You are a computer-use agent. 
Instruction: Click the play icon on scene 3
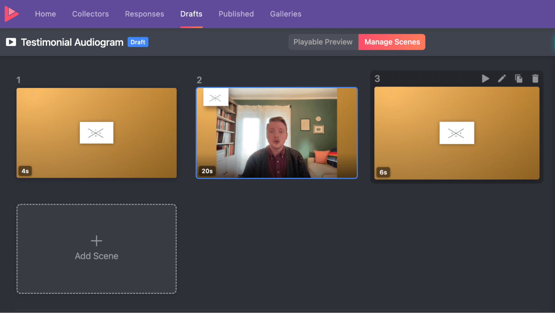point(485,79)
